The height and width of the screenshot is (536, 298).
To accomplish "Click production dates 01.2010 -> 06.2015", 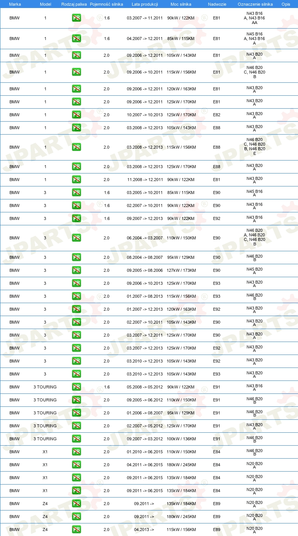I will click(145, 452).
